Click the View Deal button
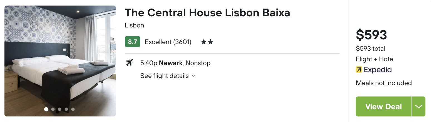 point(383,106)
